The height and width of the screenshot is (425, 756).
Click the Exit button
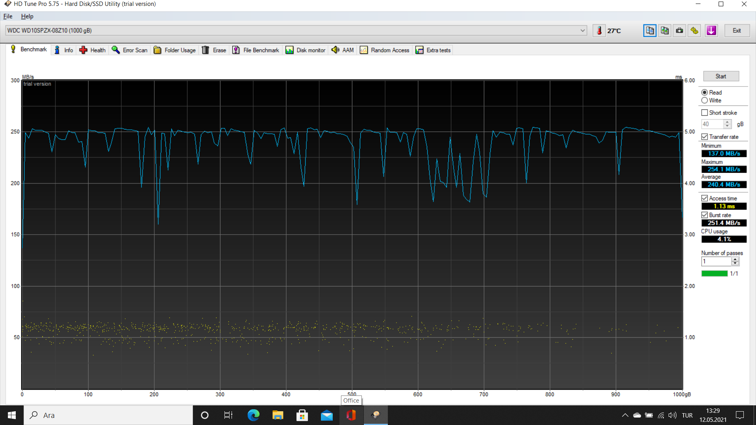point(737,31)
